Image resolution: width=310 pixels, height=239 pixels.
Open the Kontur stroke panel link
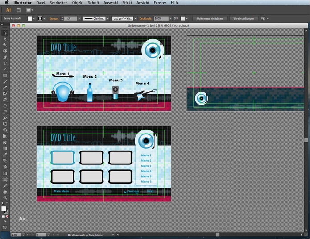click(x=54, y=18)
